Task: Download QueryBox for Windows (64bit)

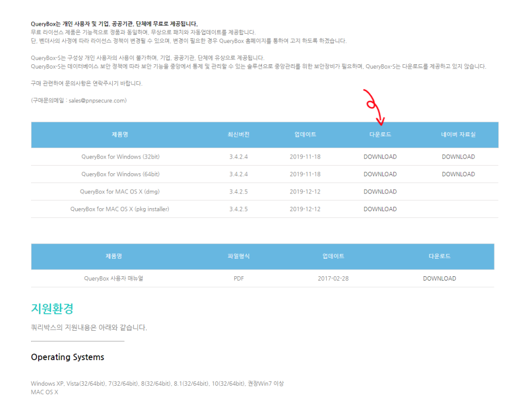Action: pos(380,174)
